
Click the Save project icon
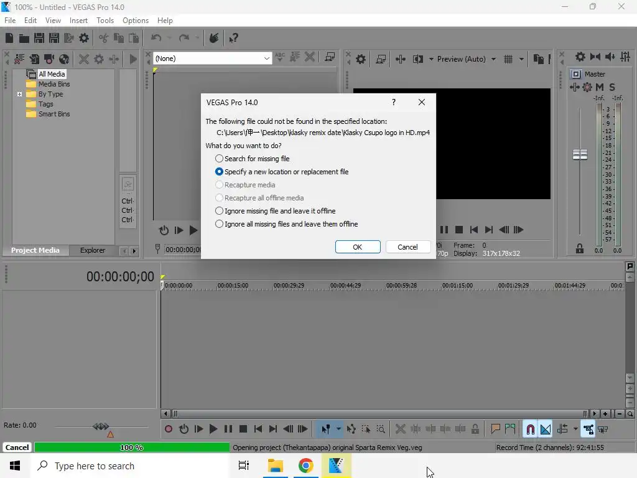click(x=39, y=38)
